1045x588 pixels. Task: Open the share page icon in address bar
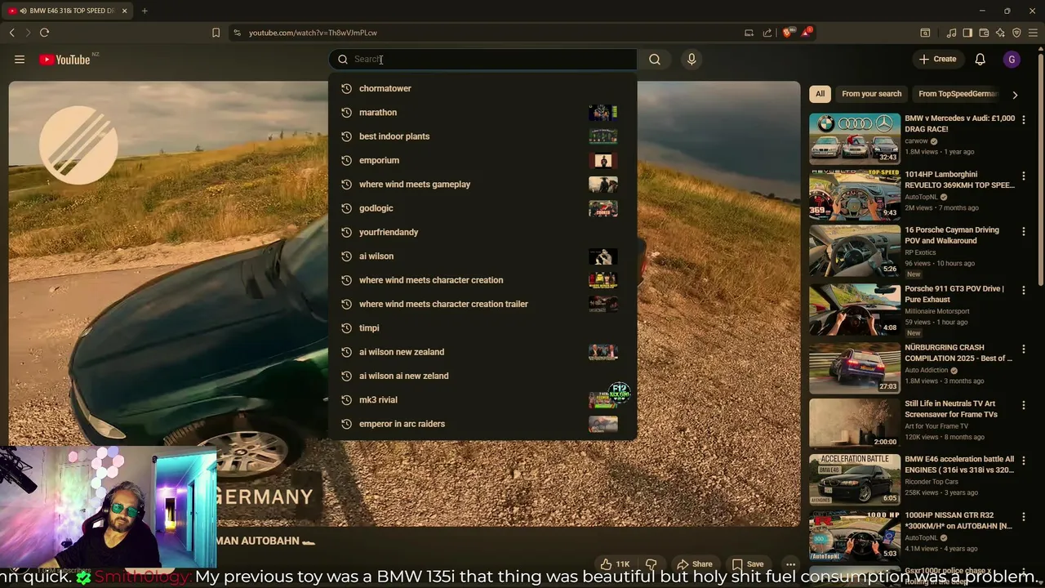coord(767,33)
